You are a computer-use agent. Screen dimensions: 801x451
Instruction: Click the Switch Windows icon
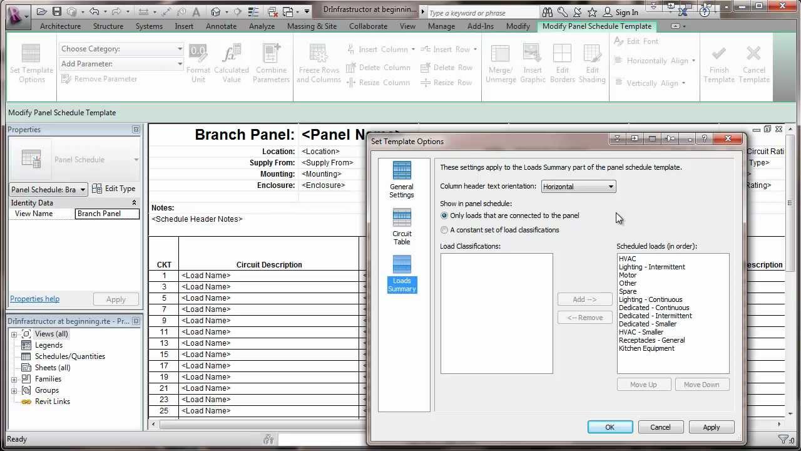(x=288, y=12)
